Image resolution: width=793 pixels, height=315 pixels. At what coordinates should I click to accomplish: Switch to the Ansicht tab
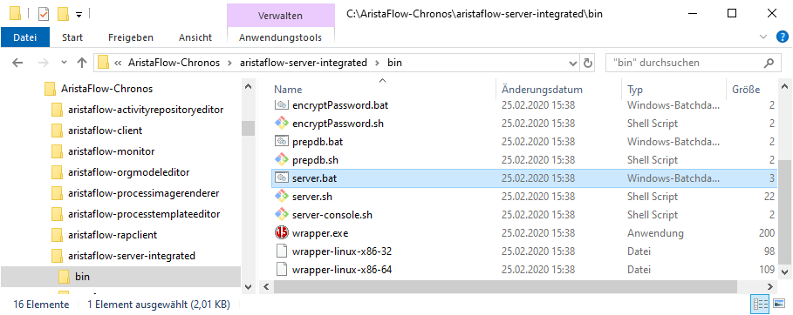coord(195,37)
